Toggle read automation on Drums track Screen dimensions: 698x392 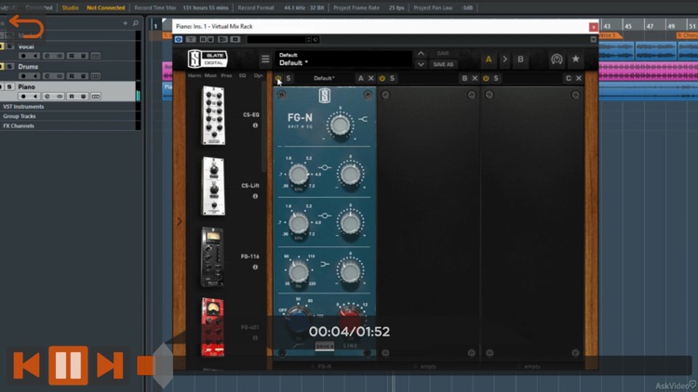[72, 76]
